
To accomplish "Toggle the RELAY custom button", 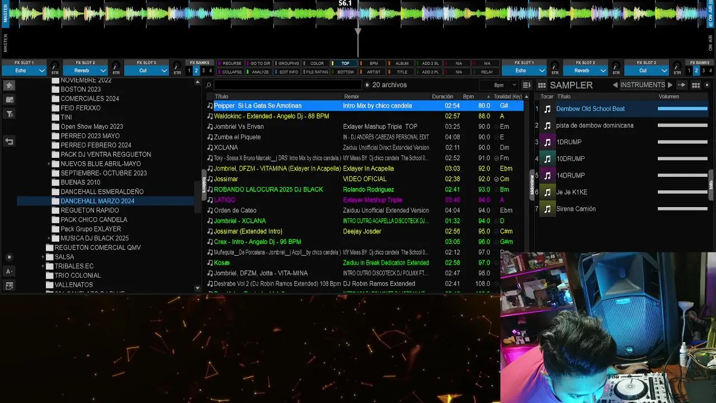I will click(x=487, y=72).
